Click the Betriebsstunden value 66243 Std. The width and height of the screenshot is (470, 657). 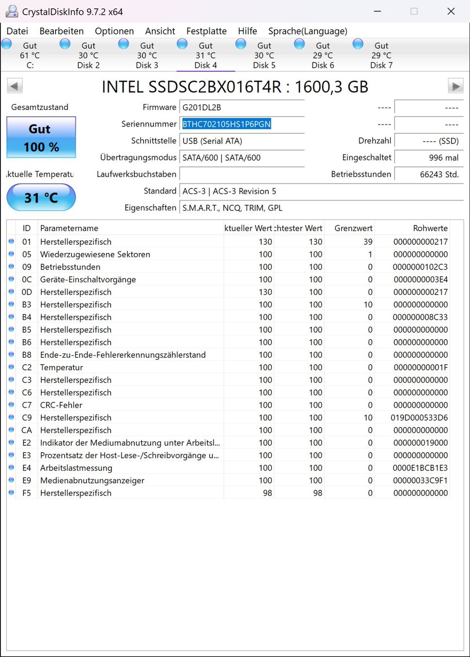coord(429,174)
